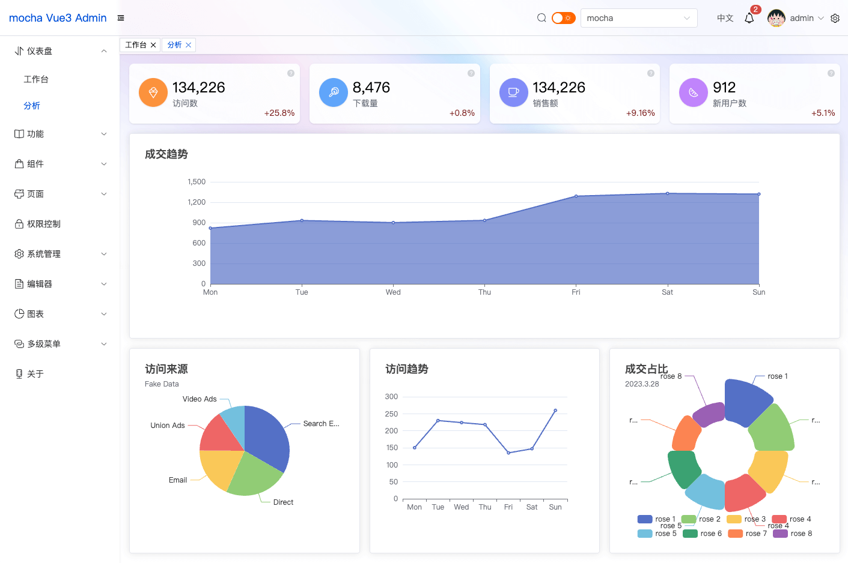Open the settings gear icon
Screen dimensions: 848x563
(835, 18)
